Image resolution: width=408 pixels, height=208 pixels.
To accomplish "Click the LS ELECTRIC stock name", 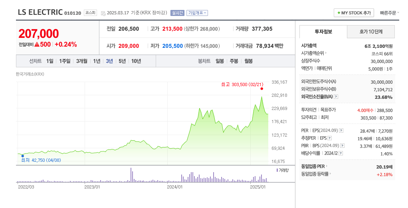I will [40, 12].
